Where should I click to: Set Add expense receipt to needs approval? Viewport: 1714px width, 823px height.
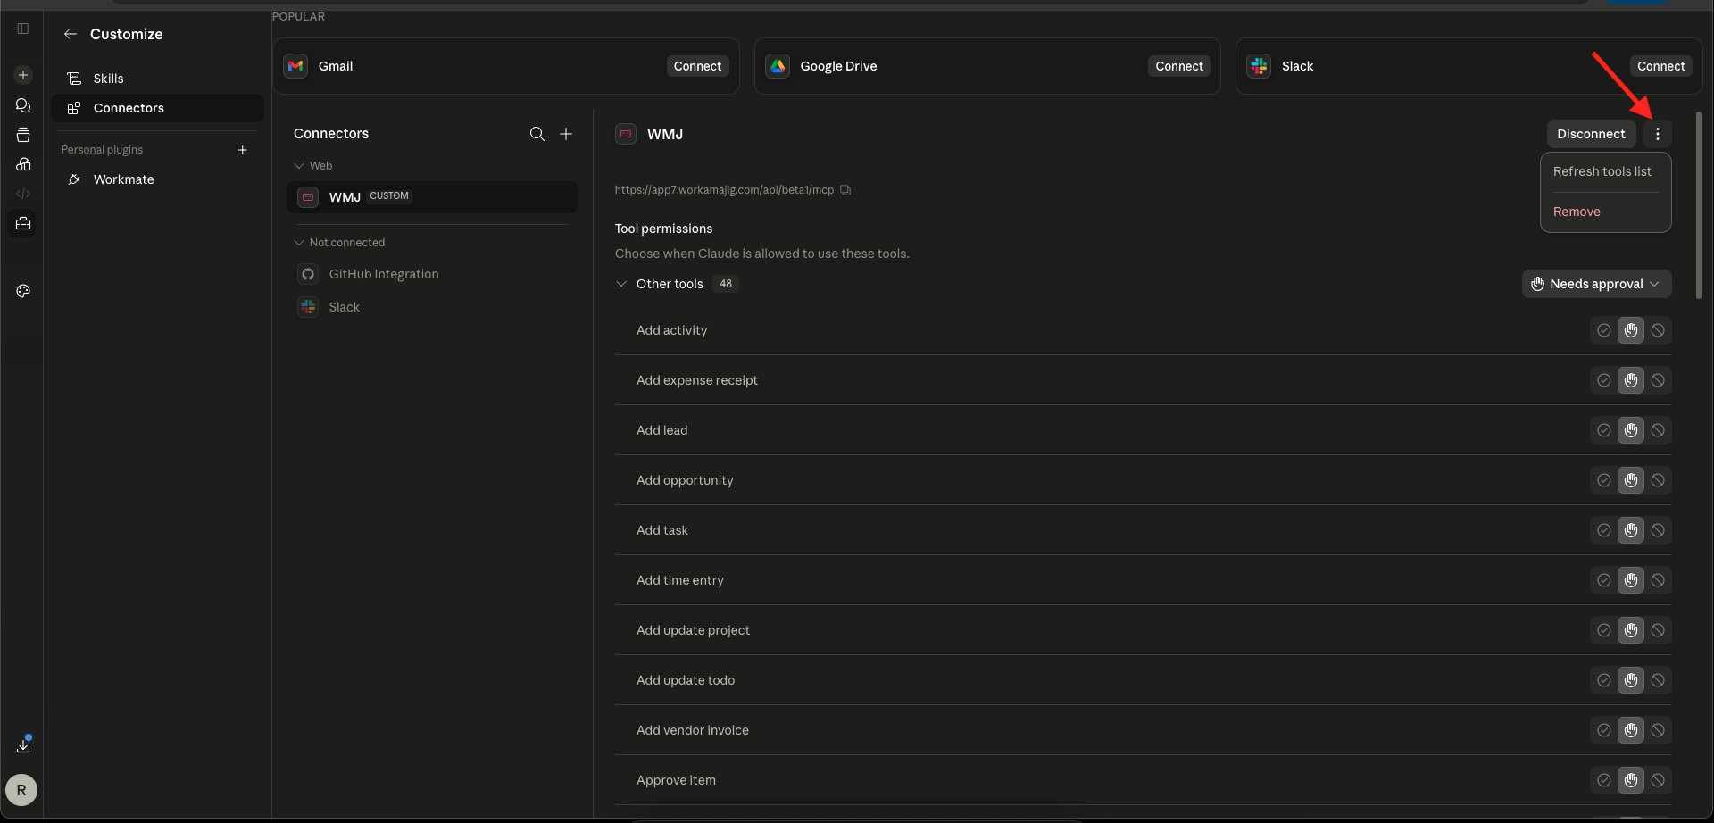1631,380
